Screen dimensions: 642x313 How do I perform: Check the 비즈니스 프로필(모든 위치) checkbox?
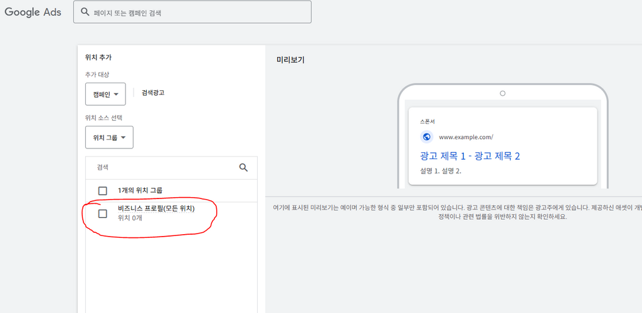tap(103, 213)
